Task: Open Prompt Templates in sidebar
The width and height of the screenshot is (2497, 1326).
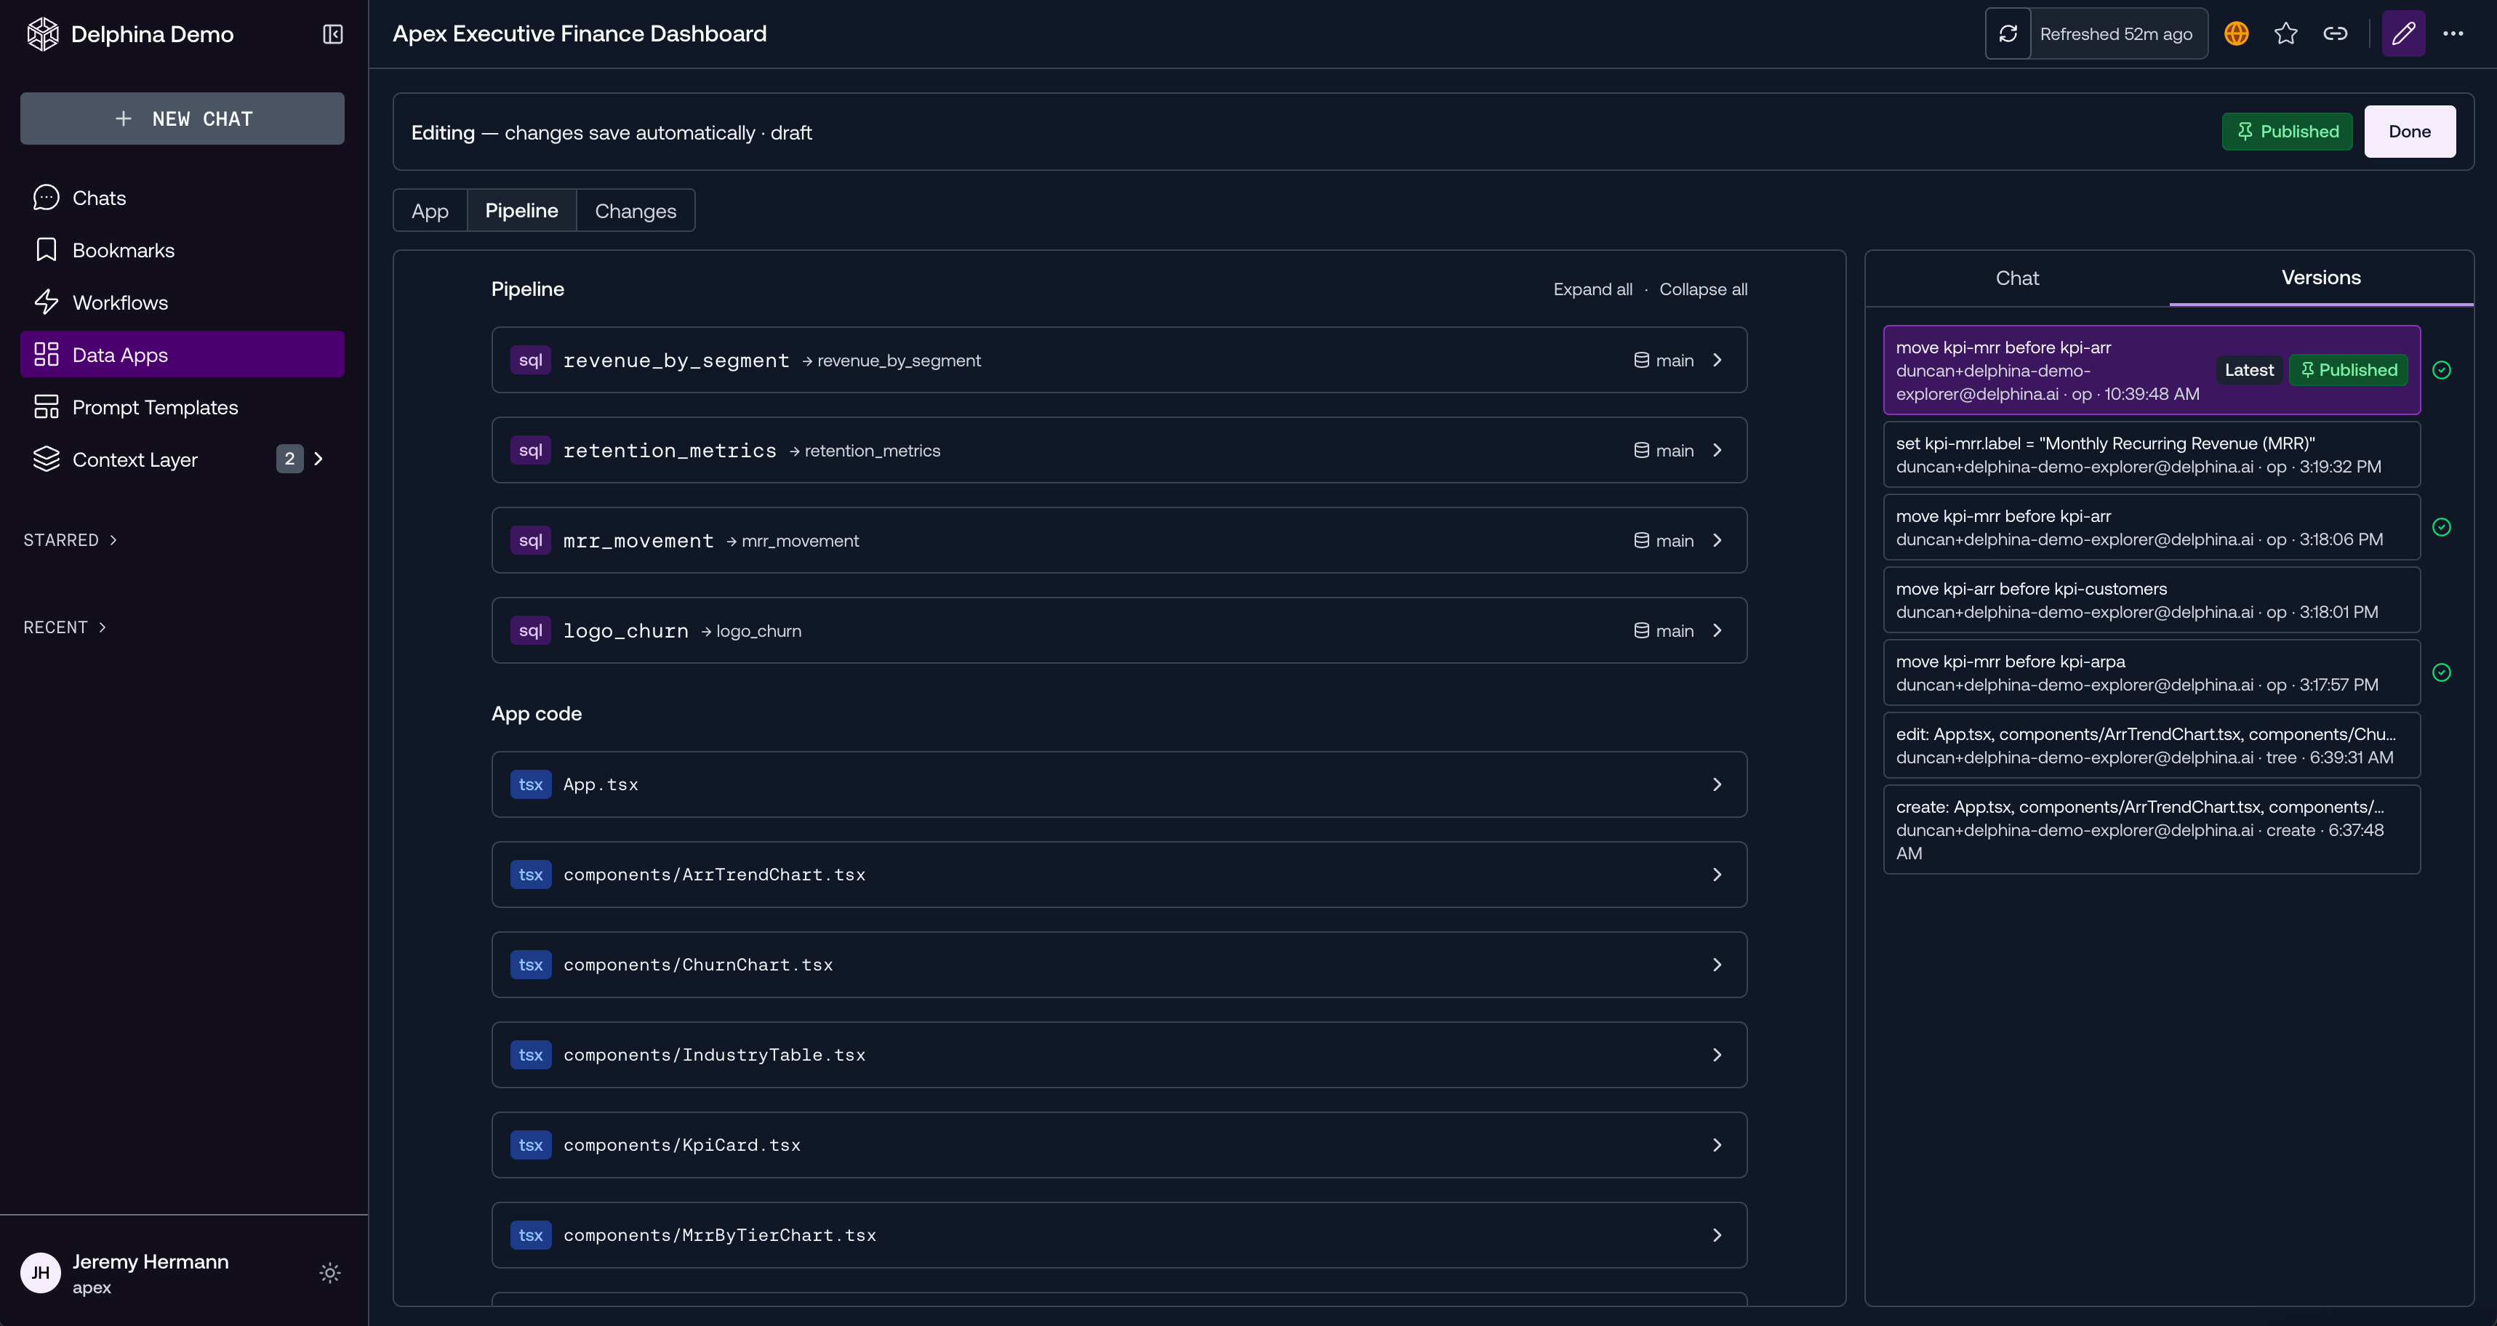Action: (x=183, y=407)
